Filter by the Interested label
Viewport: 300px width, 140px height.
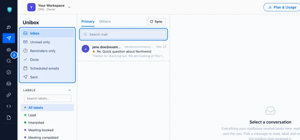click(47, 123)
